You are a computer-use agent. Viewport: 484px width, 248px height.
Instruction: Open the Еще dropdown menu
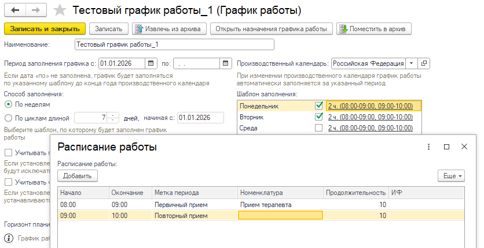451,175
